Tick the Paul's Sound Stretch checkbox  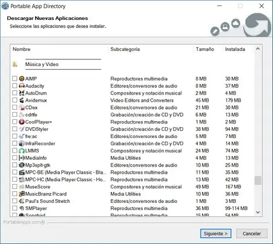tap(15, 201)
